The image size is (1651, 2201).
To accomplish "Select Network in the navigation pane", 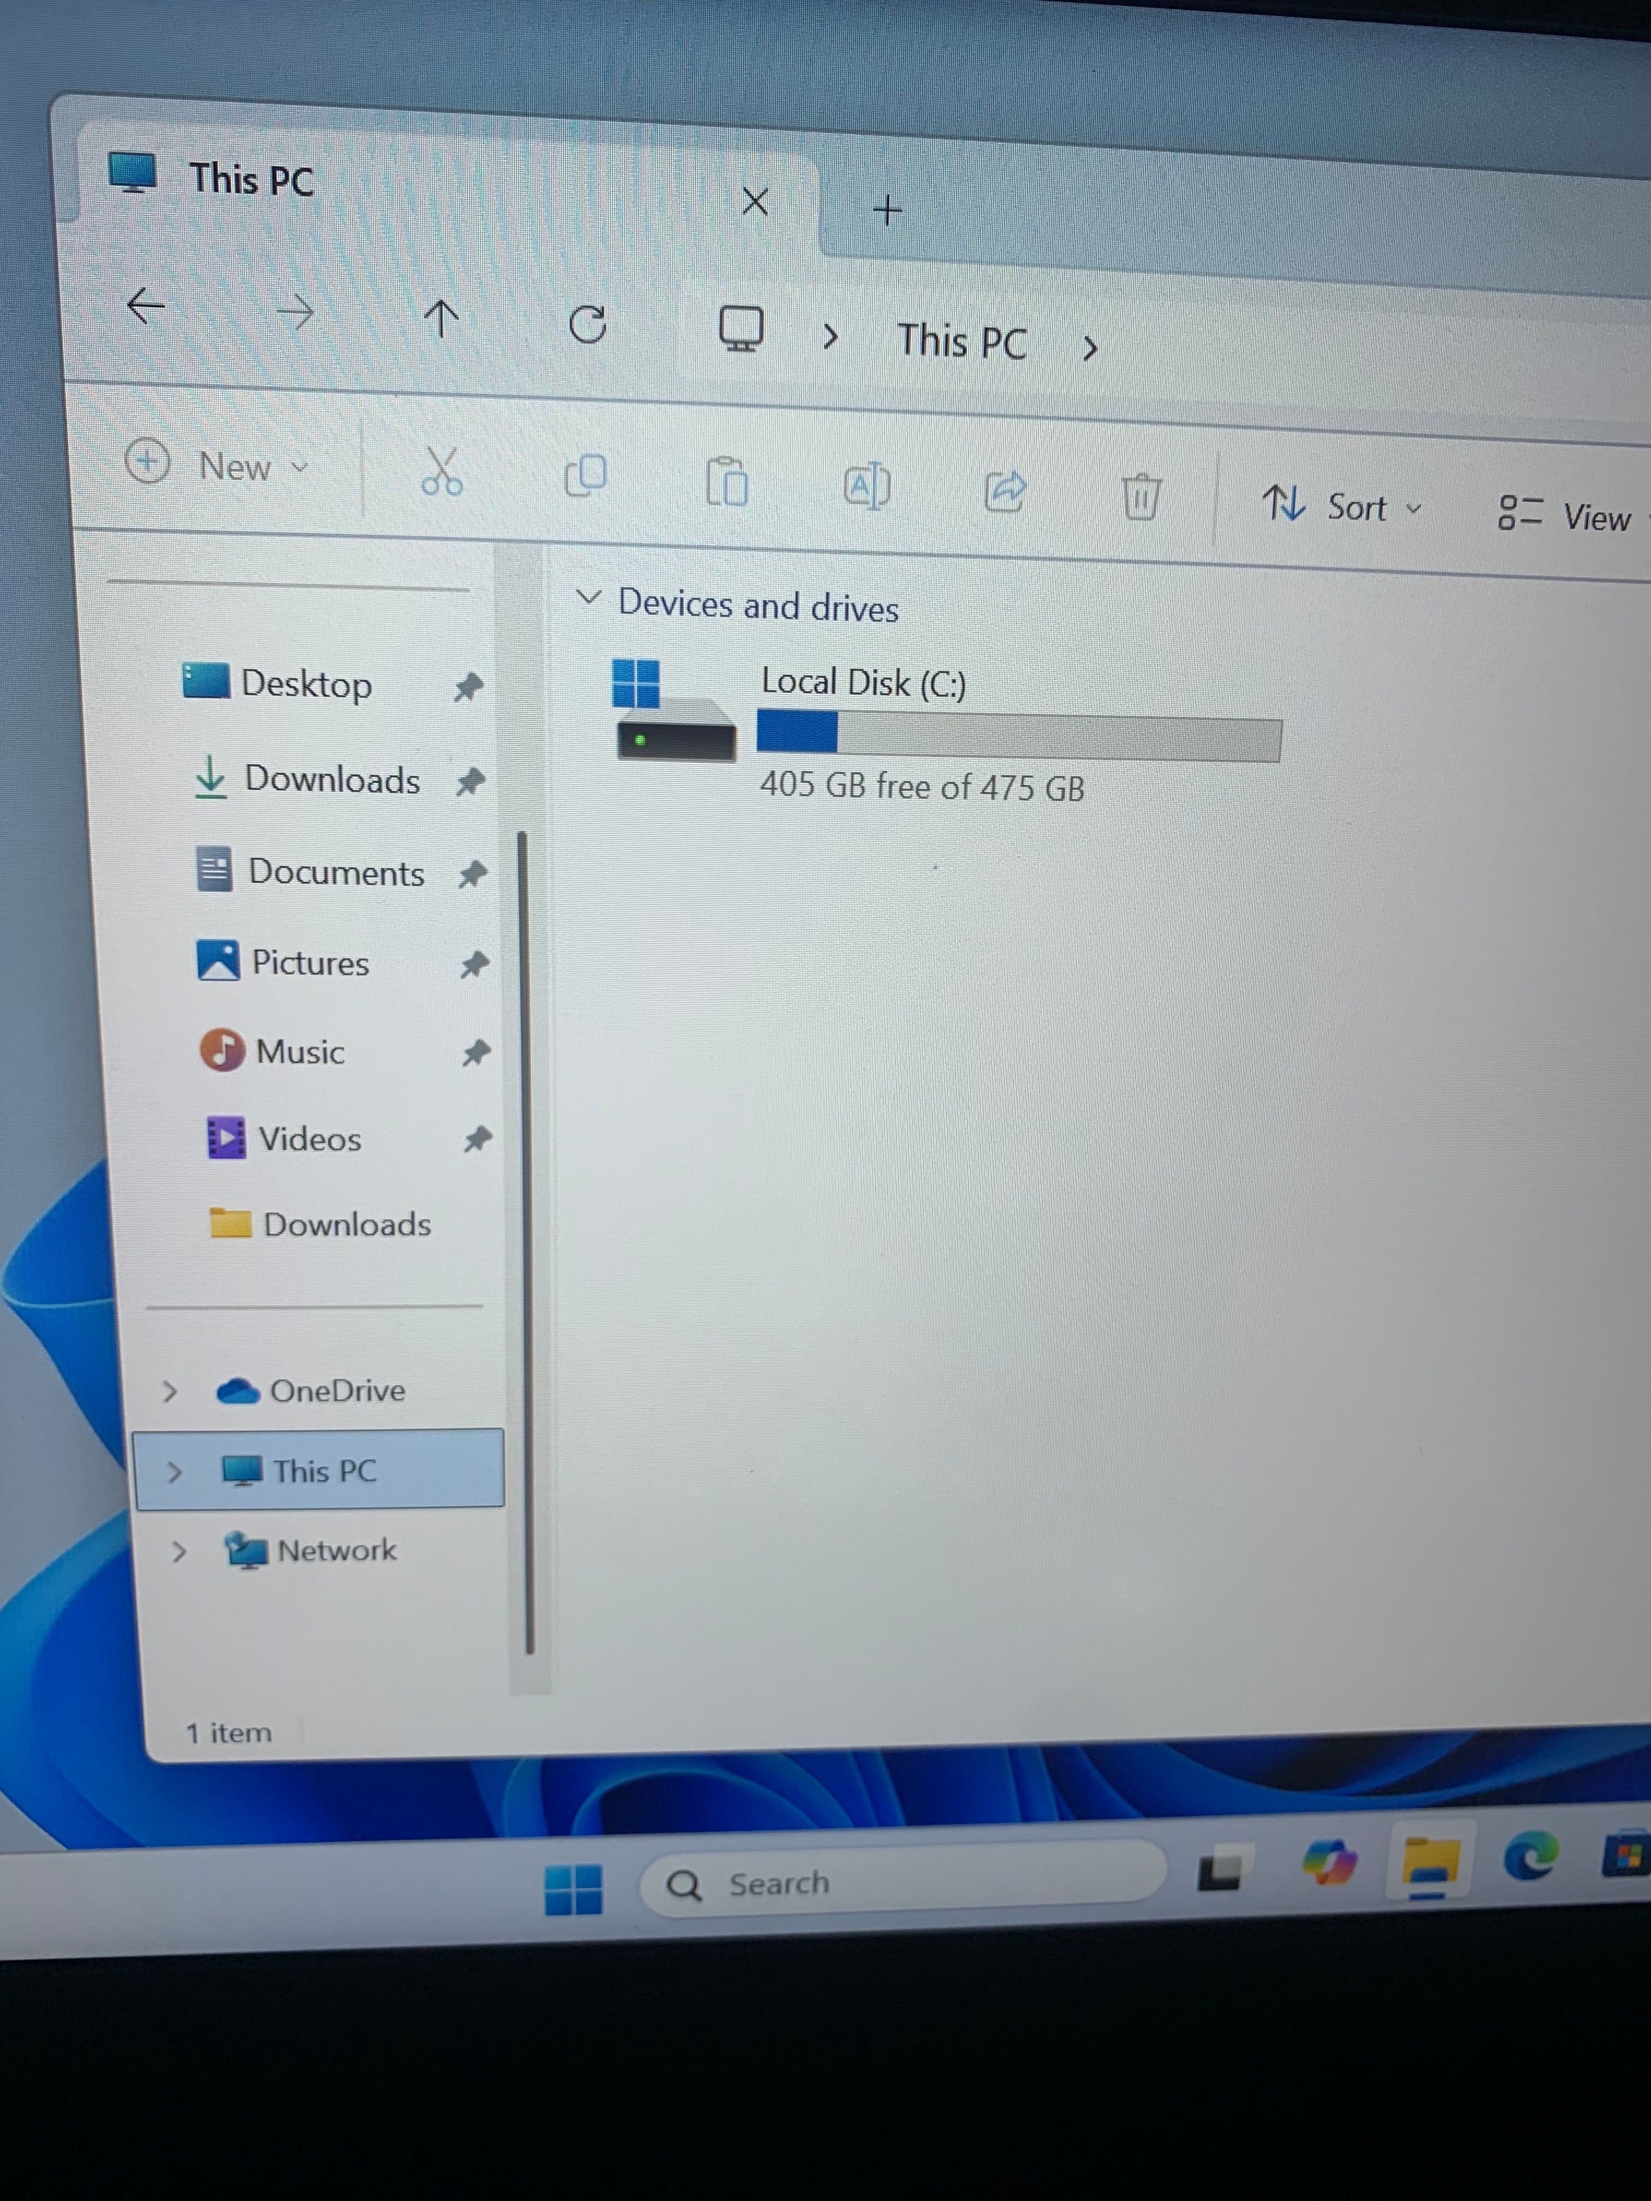I will [x=311, y=1550].
